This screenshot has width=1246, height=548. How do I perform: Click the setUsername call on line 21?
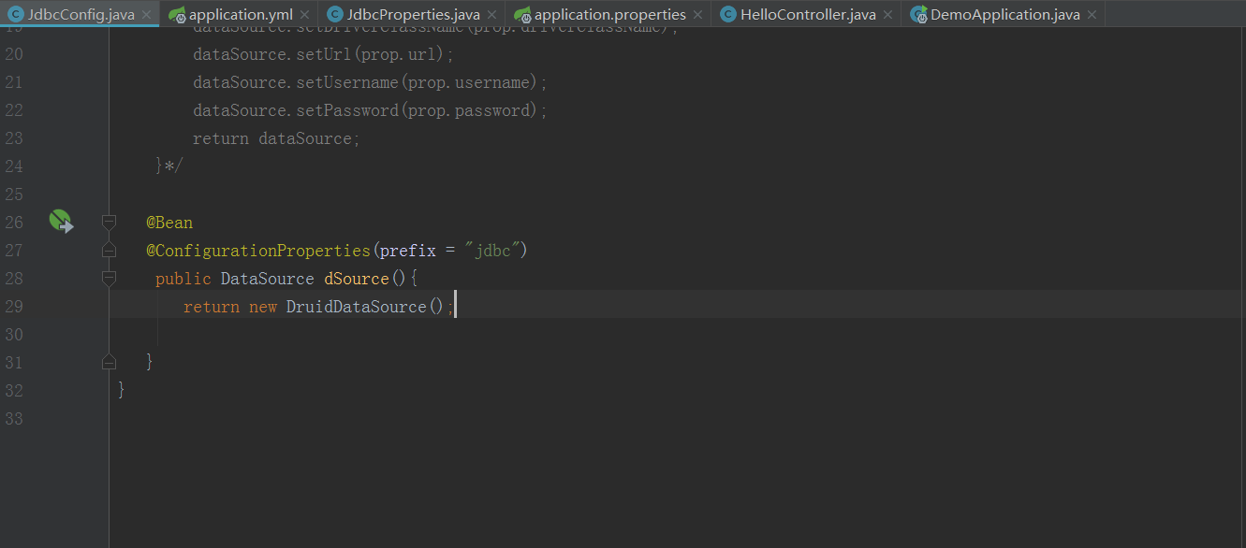click(x=347, y=82)
